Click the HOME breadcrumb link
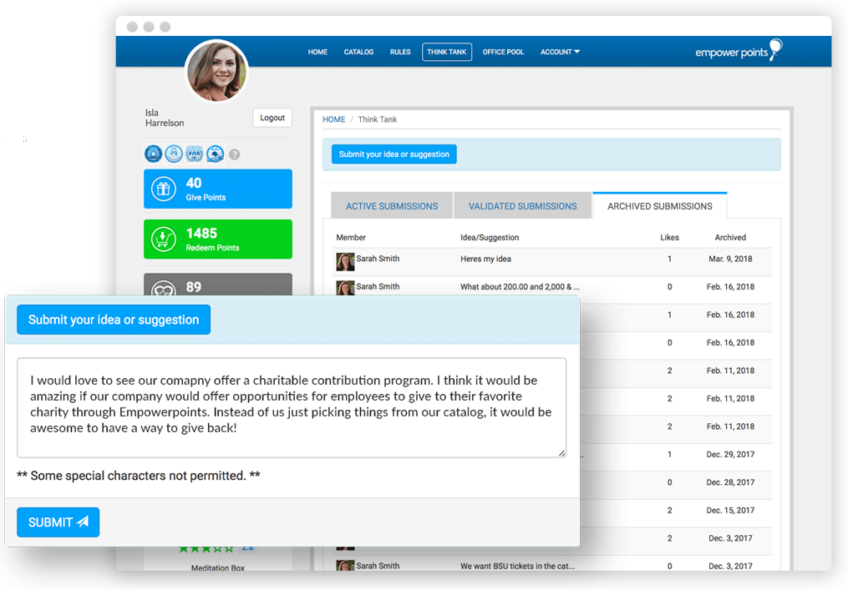This screenshot has height=590, width=848. [x=333, y=119]
